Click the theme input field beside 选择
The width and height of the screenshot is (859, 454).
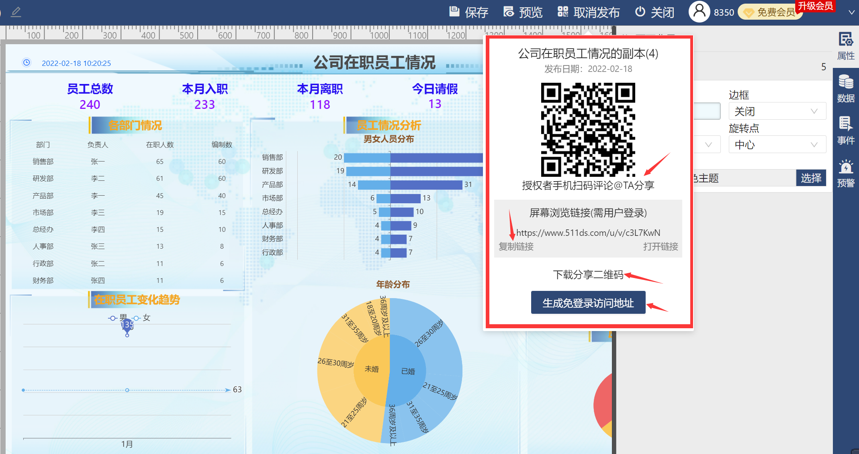pos(744,178)
